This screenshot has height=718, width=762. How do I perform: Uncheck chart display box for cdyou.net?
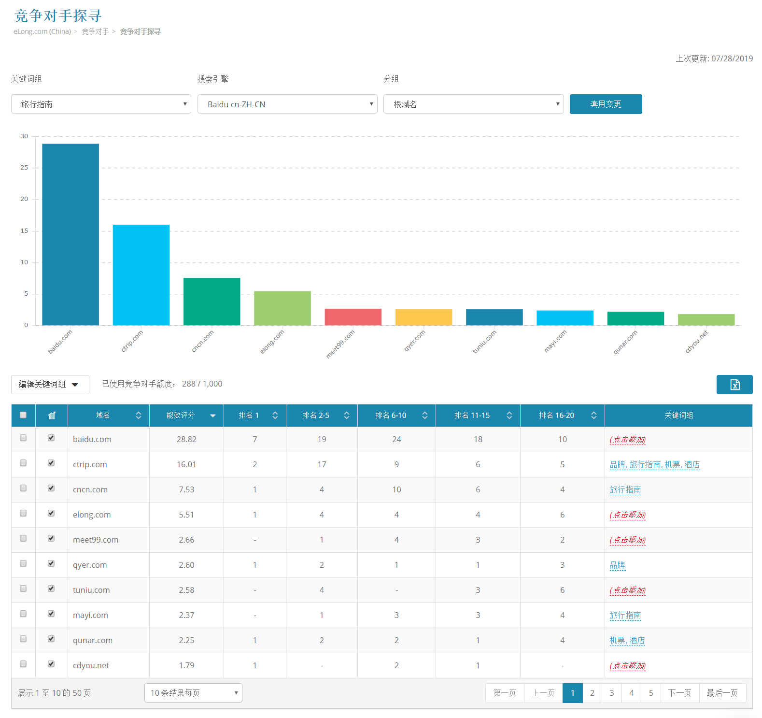click(51, 664)
